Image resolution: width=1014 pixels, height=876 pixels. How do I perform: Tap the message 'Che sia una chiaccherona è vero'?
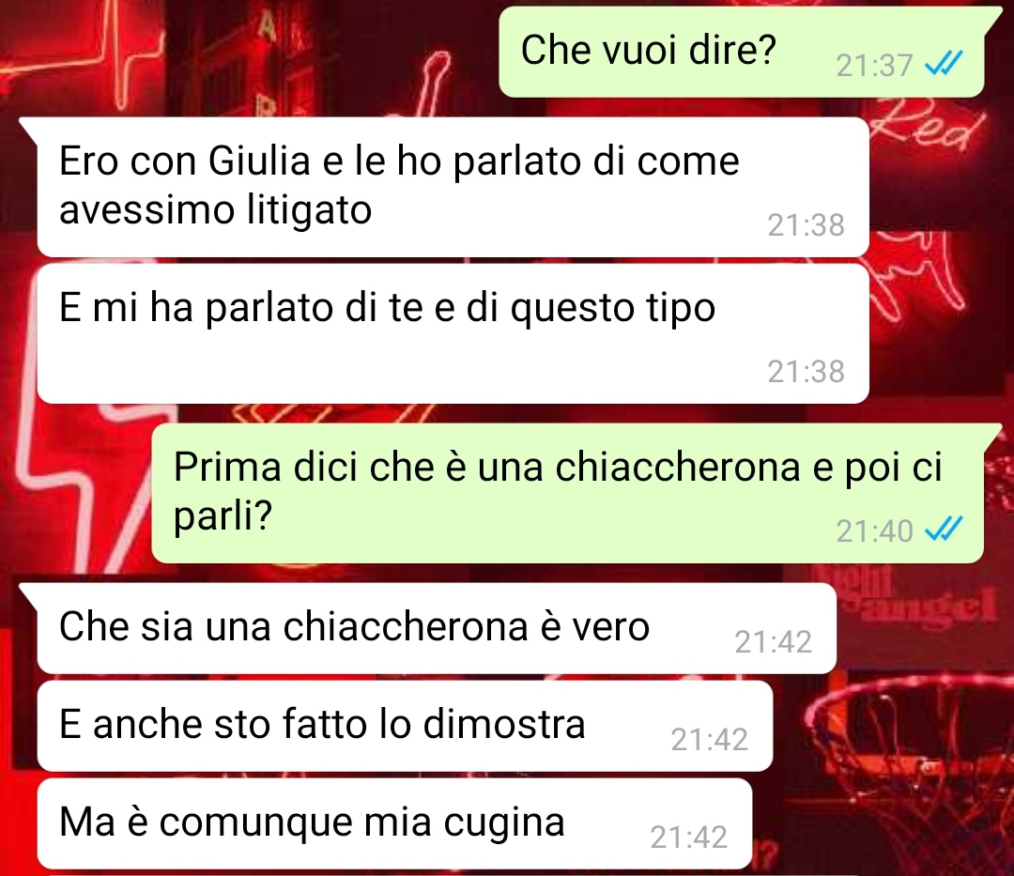coord(437,628)
